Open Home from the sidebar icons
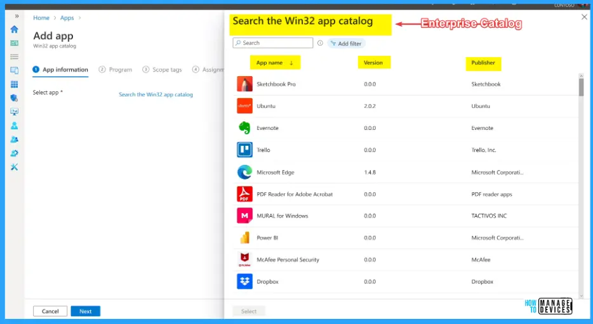The width and height of the screenshot is (593, 324). tap(15, 29)
